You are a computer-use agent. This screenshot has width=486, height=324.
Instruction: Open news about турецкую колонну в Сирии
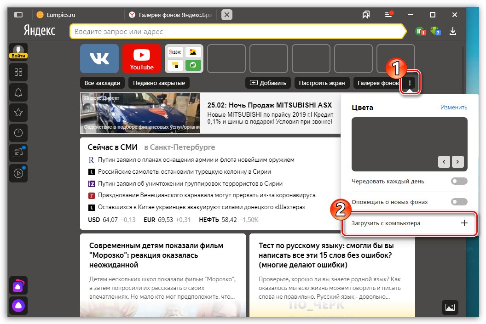pyautogui.click(x=185, y=171)
